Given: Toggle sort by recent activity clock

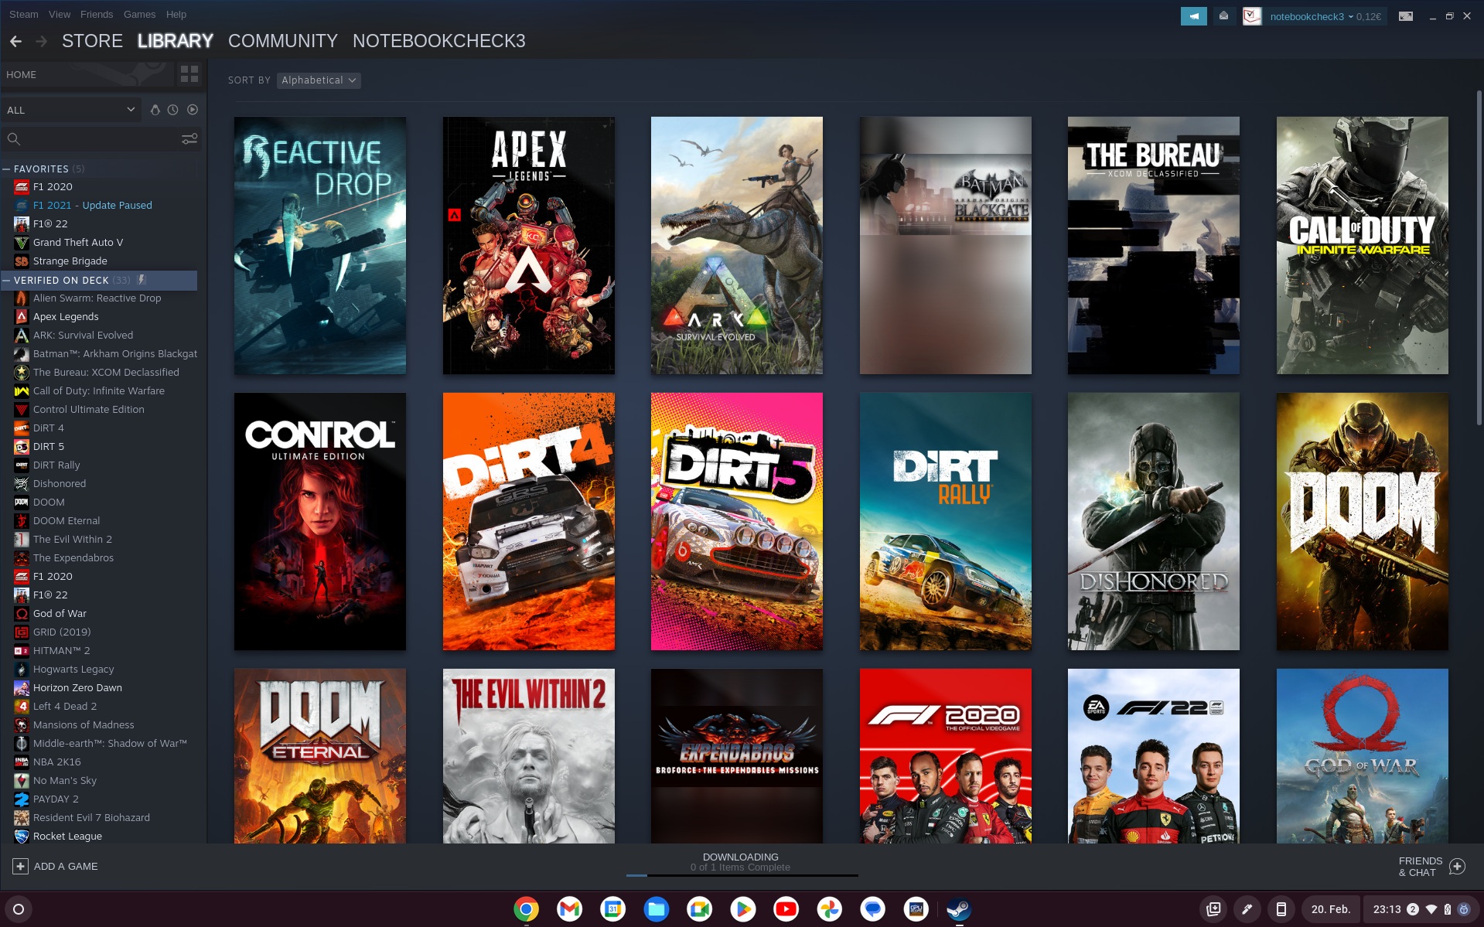Looking at the screenshot, I should pos(173,110).
